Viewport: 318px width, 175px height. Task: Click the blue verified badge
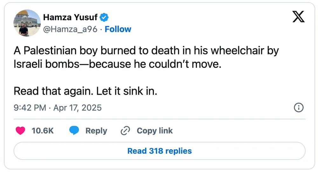105,17
